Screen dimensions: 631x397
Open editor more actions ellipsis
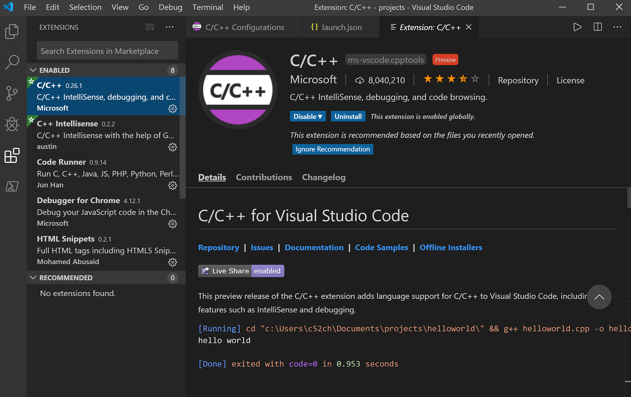[x=617, y=27]
